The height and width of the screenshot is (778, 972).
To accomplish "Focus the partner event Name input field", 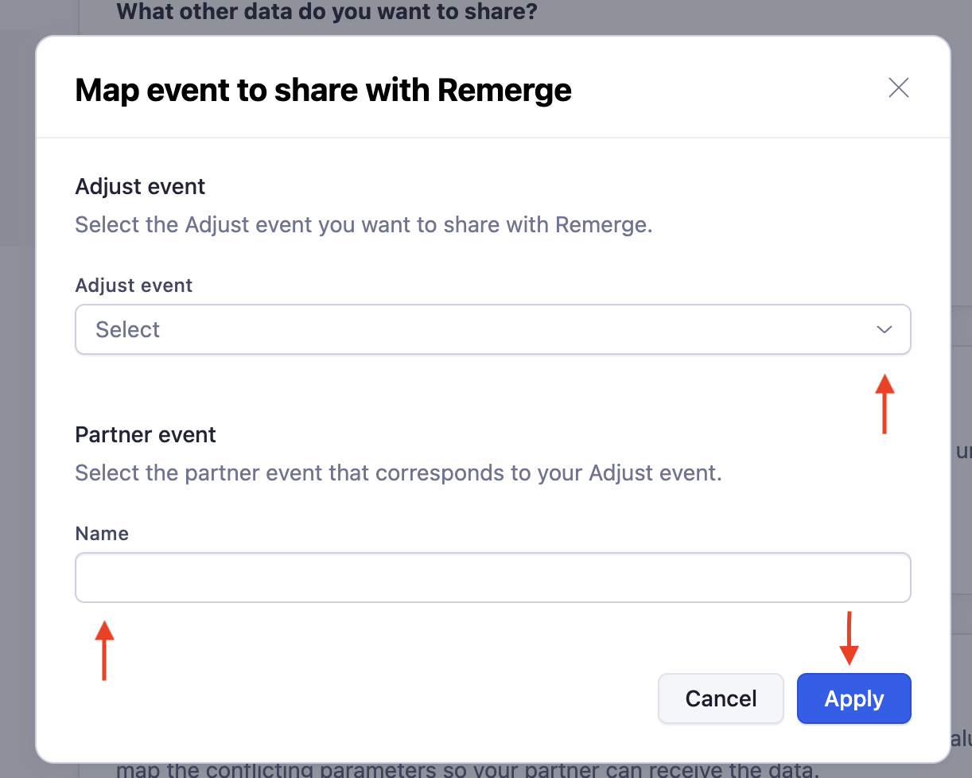I will [x=492, y=578].
